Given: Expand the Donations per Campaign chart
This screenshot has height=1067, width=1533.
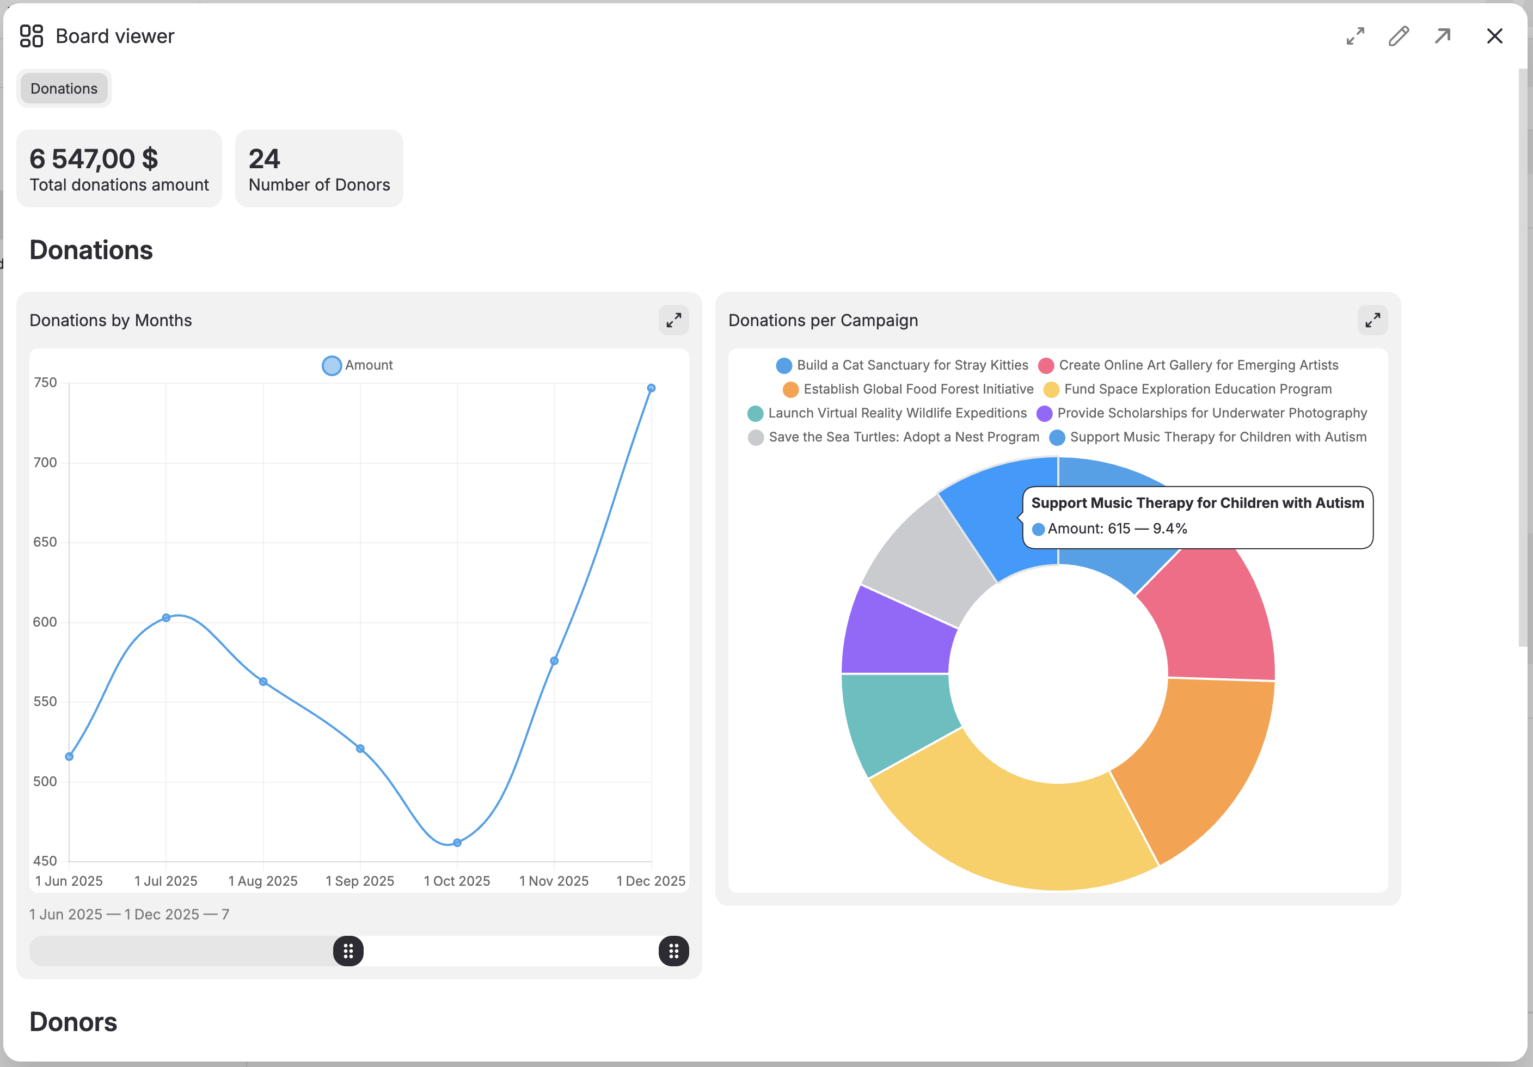Looking at the screenshot, I should (1372, 321).
